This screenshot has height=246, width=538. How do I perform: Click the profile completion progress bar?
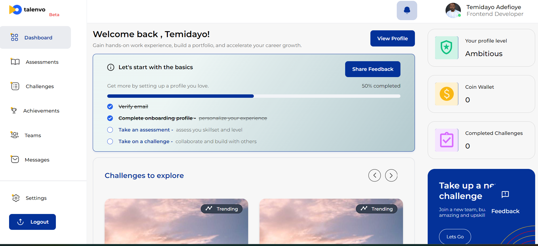click(254, 96)
